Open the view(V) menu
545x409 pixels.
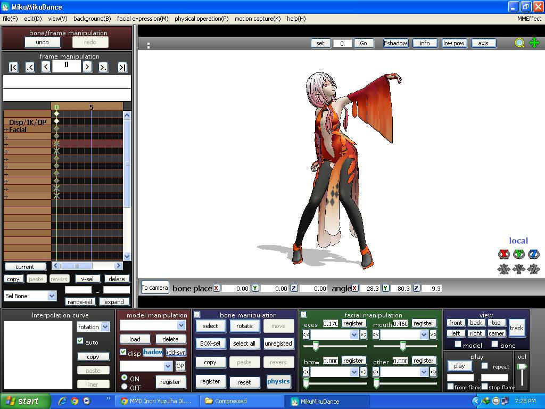tap(57, 19)
